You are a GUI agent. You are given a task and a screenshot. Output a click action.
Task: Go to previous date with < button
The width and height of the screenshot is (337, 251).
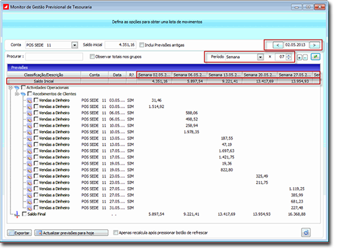click(278, 45)
